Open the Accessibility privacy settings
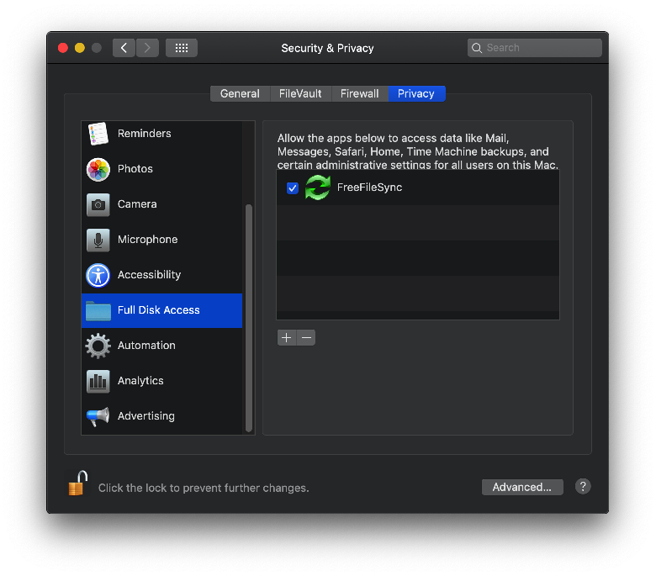This screenshot has height=576, width=656. (161, 275)
